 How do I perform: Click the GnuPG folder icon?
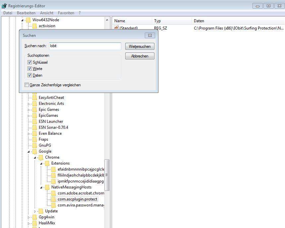[35, 145]
